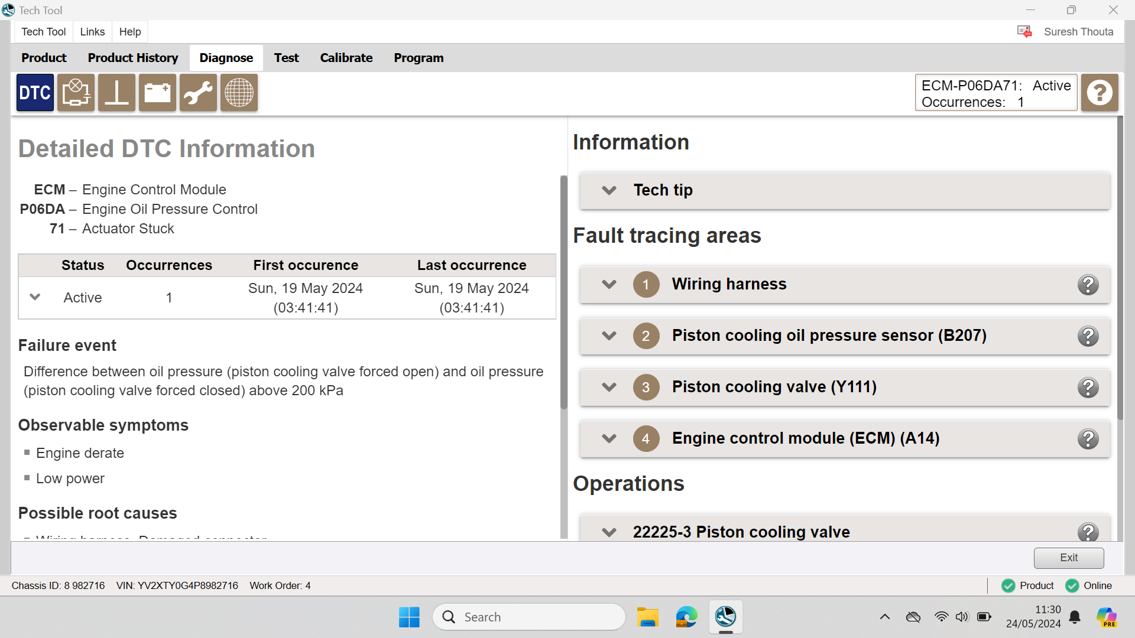Select the battery icon in the Diagnose toolbar

pyautogui.click(x=157, y=93)
